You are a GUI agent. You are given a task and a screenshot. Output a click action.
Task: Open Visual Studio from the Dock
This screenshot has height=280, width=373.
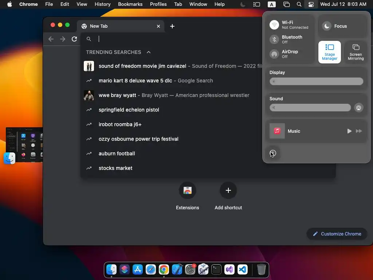coord(229,269)
